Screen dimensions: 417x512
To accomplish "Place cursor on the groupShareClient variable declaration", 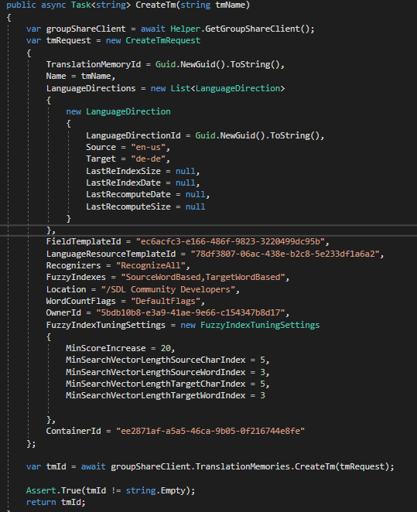I will [x=86, y=29].
